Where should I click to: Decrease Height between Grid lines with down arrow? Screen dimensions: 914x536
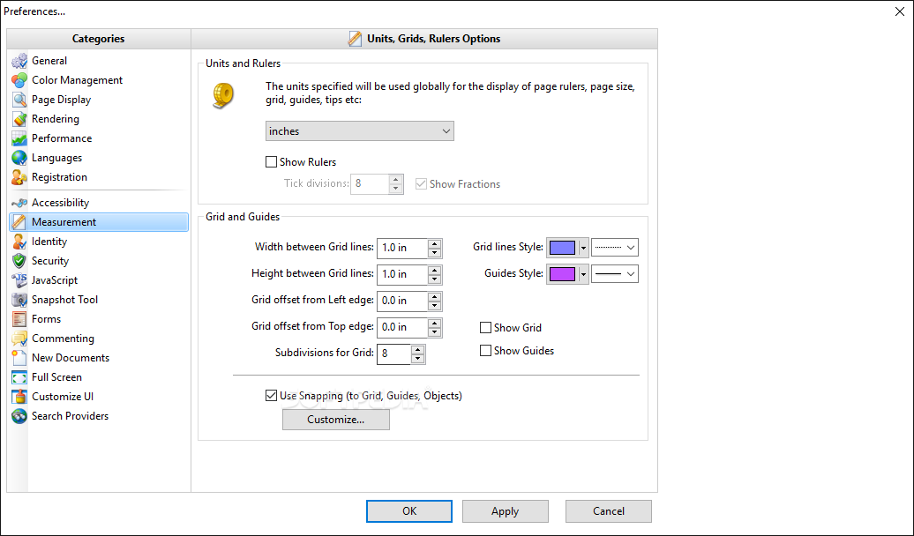[434, 279]
